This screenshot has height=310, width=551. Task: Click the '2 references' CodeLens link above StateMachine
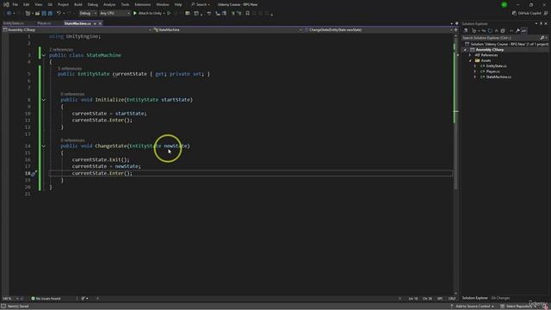coord(61,50)
